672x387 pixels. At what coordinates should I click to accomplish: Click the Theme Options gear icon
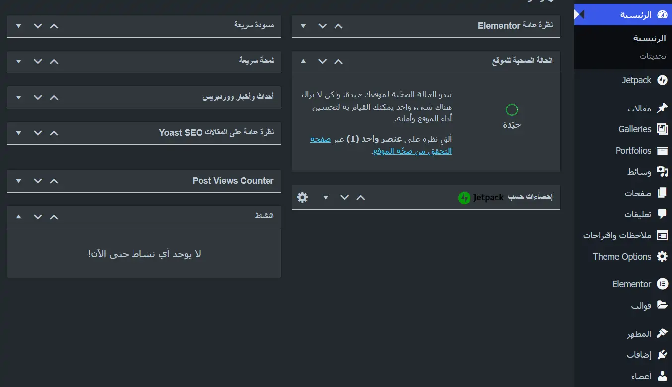pyautogui.click(x=662, y=257)
